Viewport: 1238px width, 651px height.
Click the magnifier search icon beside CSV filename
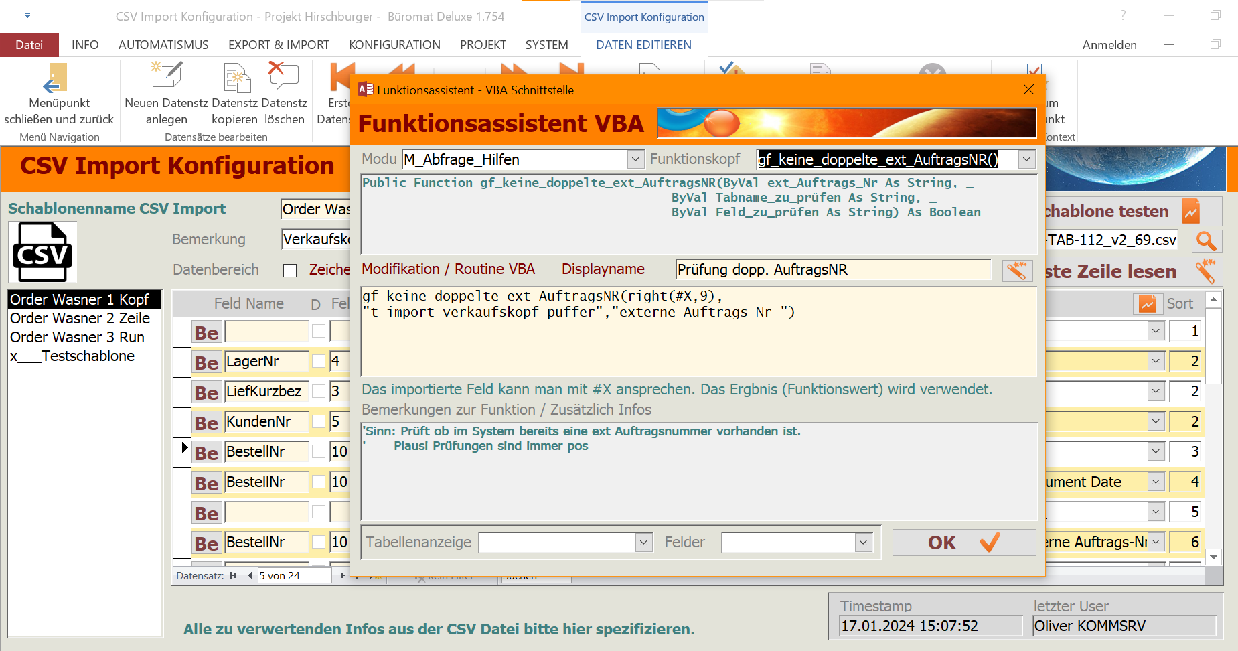tap(1206, 241)
